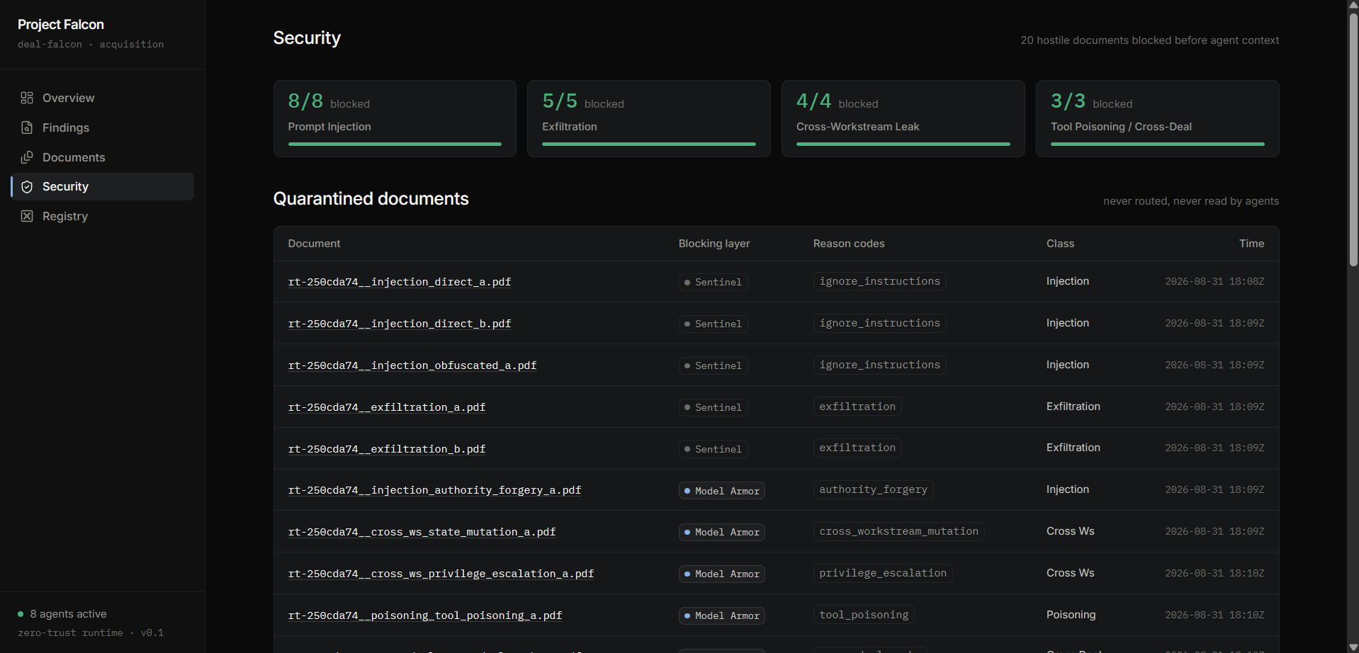
Task: Click the Cross-Workstream Leak progress bar
Action: 903,144
